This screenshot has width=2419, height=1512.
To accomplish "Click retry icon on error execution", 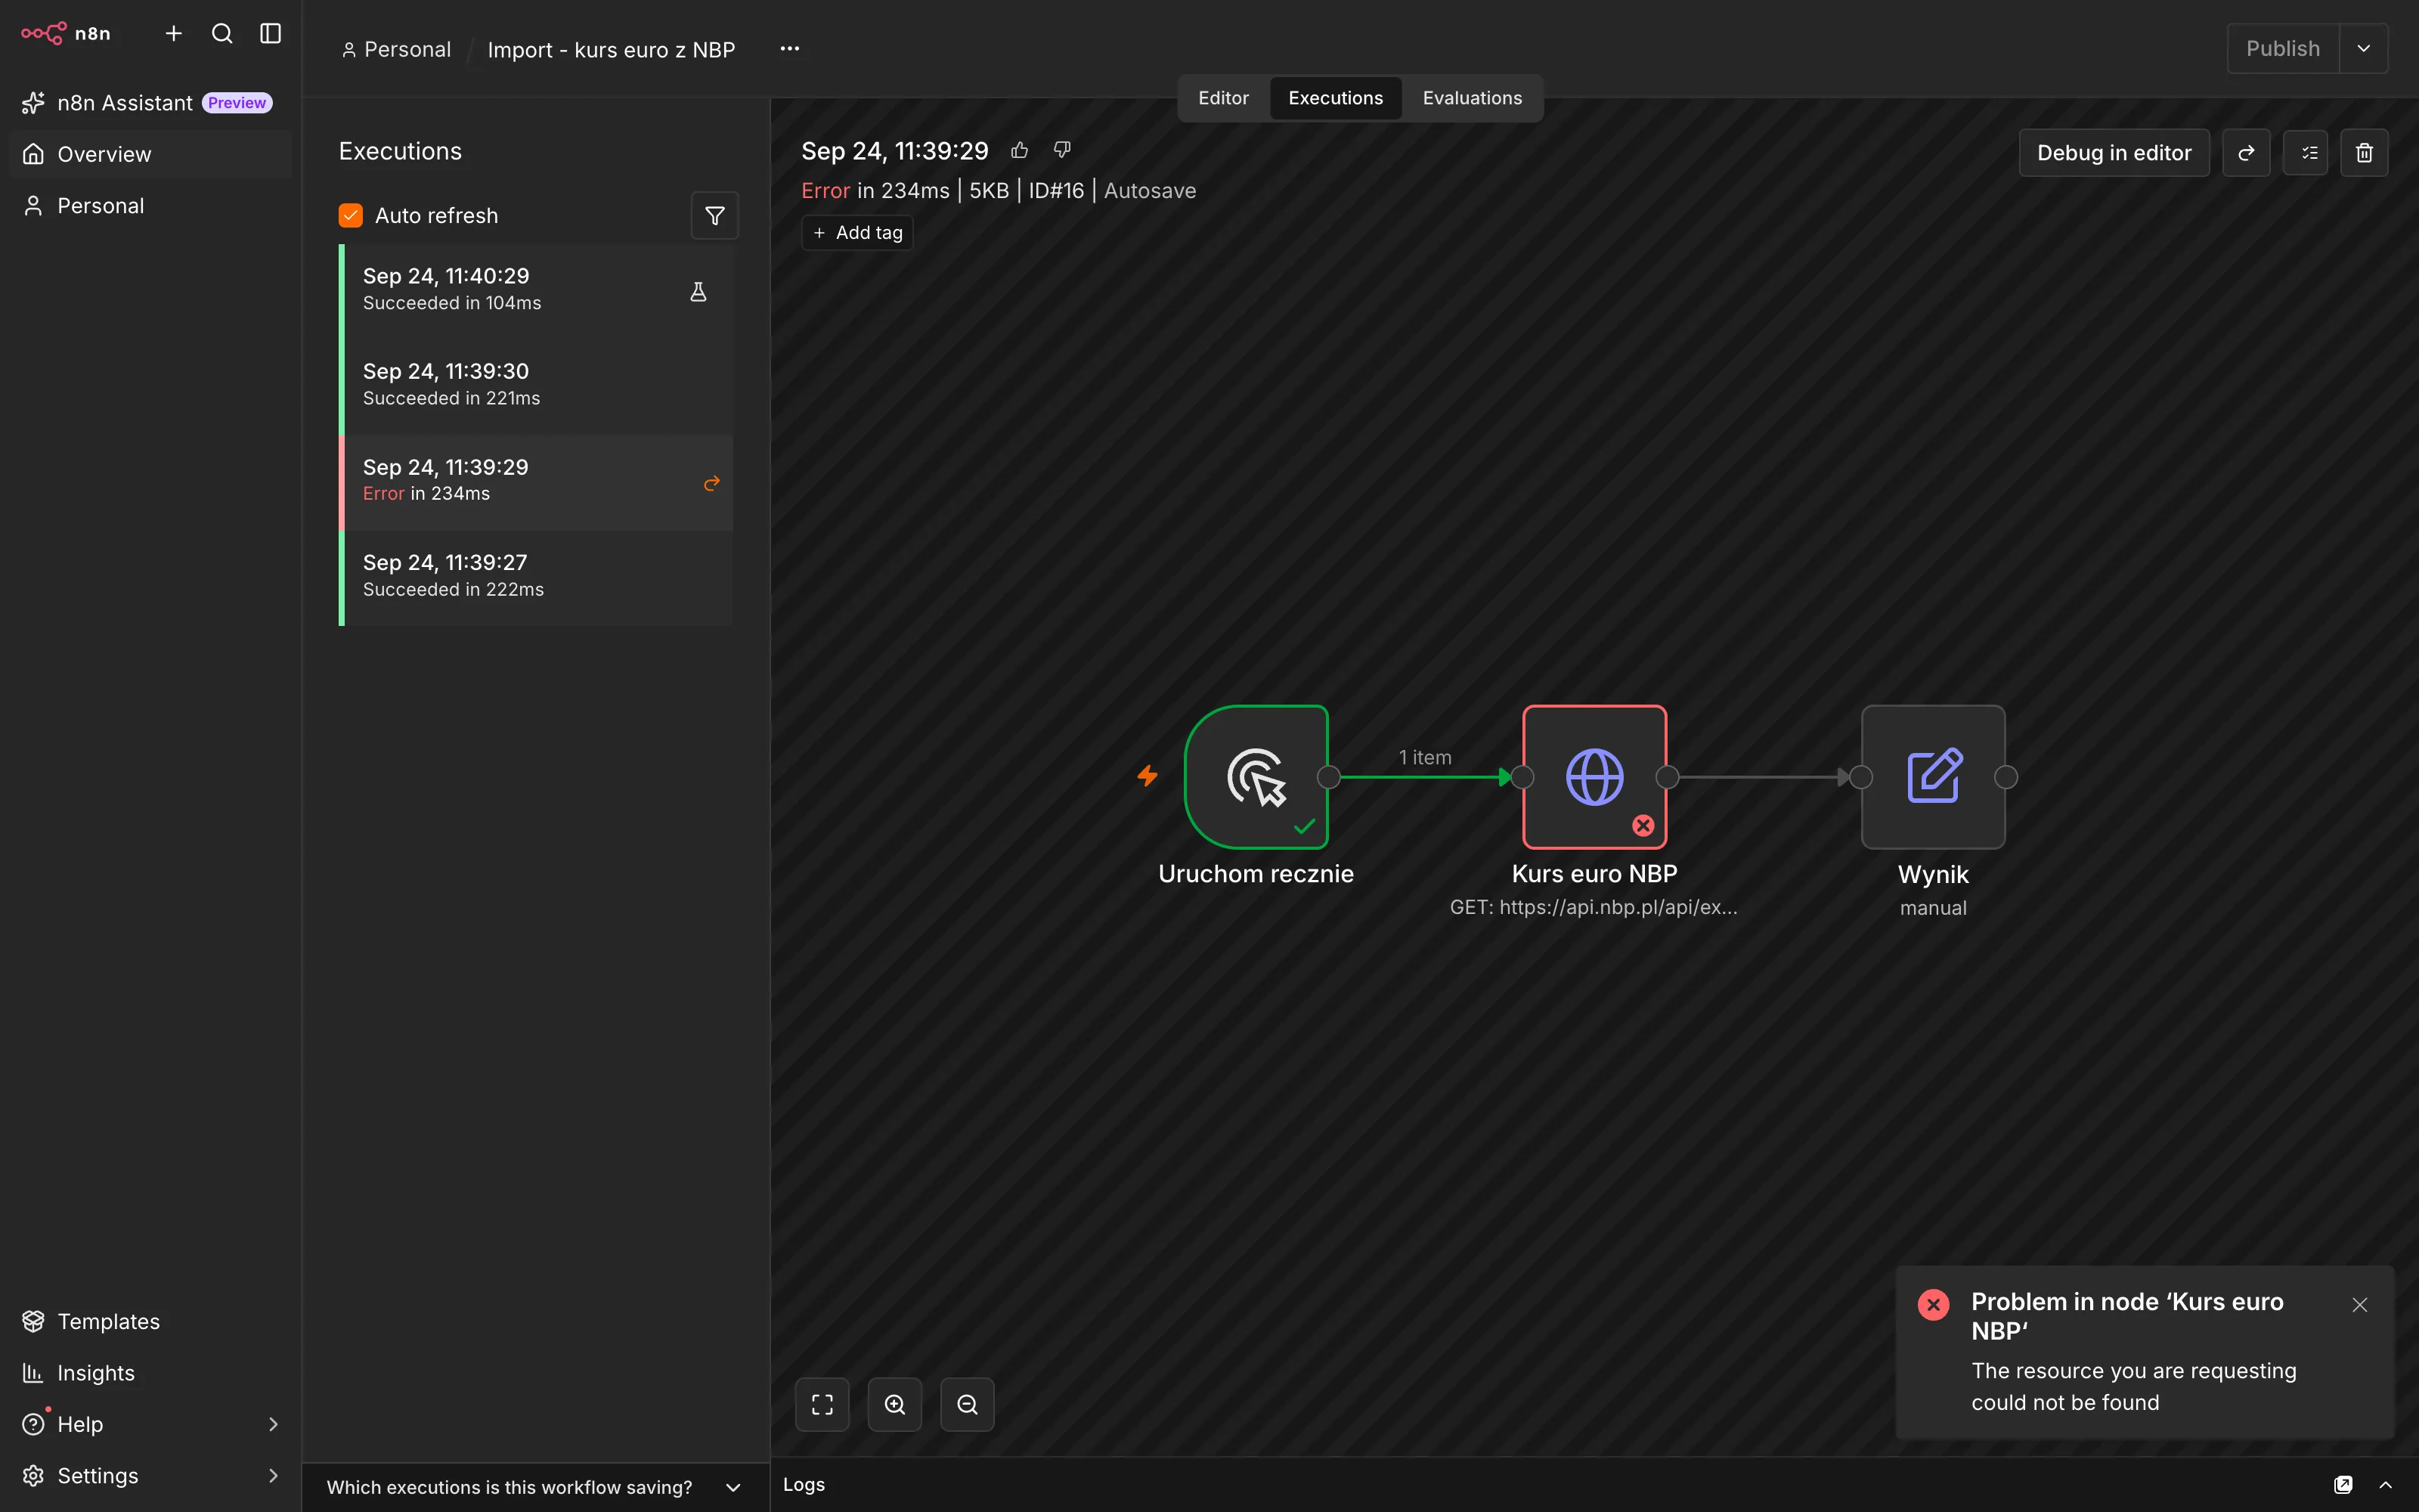I will [x=711, y=483].
